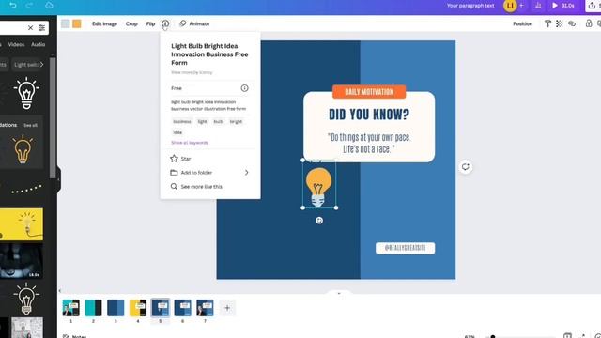Click the cloud save status icon
Image resolution: width=601 pixels, height=338 pixels.
[x=49, y=6]
